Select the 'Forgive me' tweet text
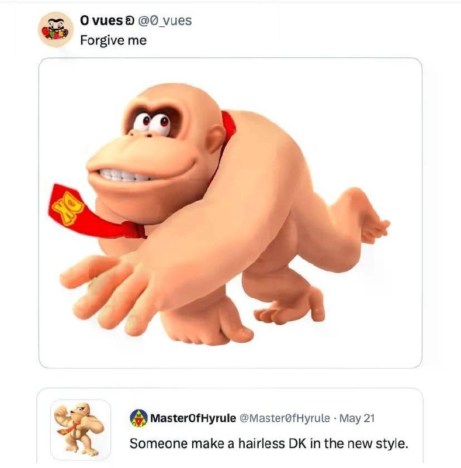This screenshot has height=468, width=461. [x=113, y=40]
